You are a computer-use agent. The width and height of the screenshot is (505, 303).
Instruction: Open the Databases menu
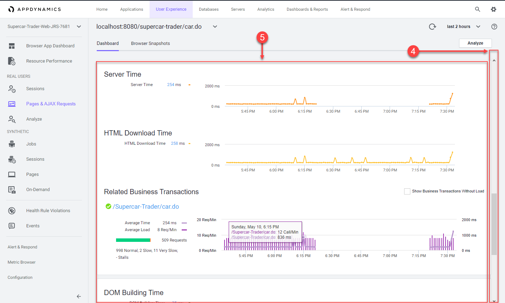(x=209, y=9)
